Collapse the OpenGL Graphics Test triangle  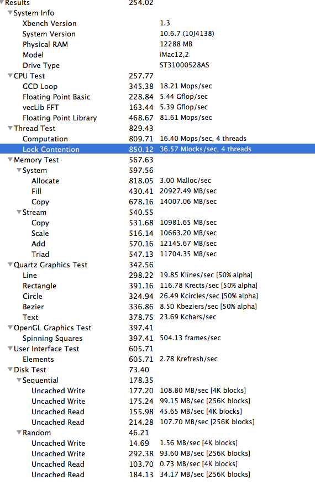(10, 328)
